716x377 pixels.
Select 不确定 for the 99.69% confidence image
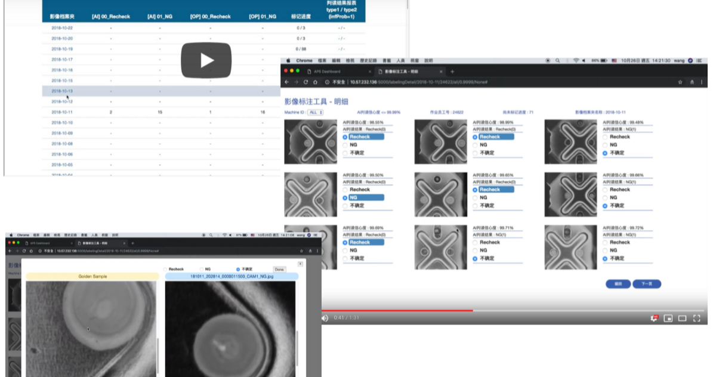[x=345, y=258]
